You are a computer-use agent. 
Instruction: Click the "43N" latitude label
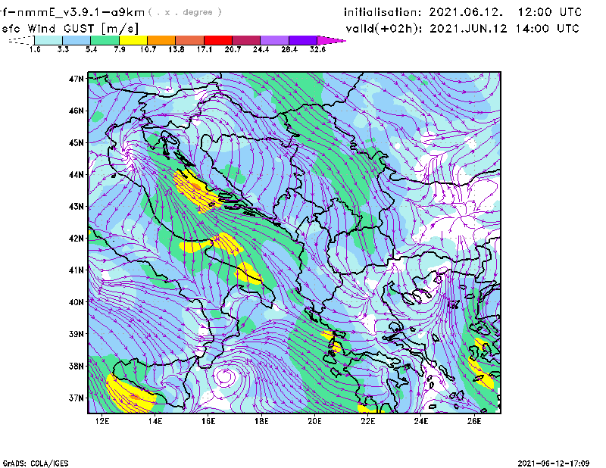[77, 207]
